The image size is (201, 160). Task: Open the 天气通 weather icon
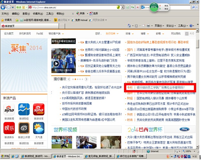[39, 128]
